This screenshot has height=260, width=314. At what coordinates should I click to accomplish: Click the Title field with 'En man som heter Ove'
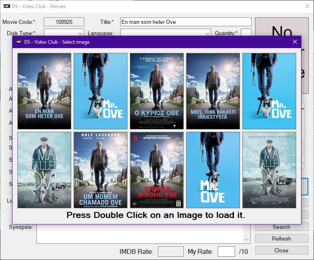(x=186, y=22)
